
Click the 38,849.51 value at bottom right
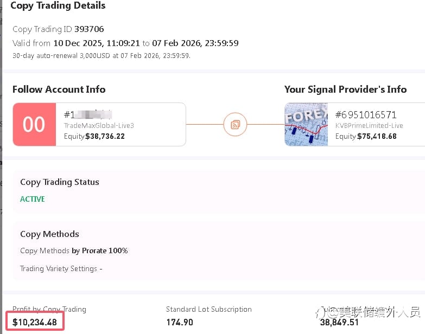340,322
